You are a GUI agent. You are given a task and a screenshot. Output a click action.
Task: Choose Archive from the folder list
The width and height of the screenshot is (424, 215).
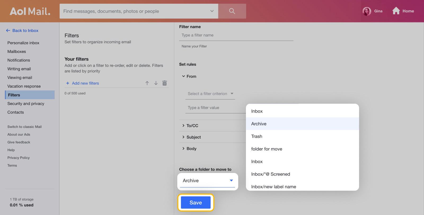click(x=302, y=124)
